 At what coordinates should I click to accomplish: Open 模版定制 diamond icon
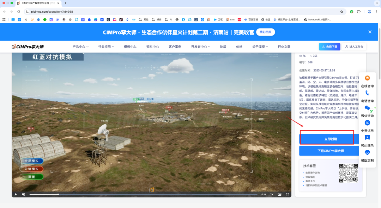click(367, 152)
